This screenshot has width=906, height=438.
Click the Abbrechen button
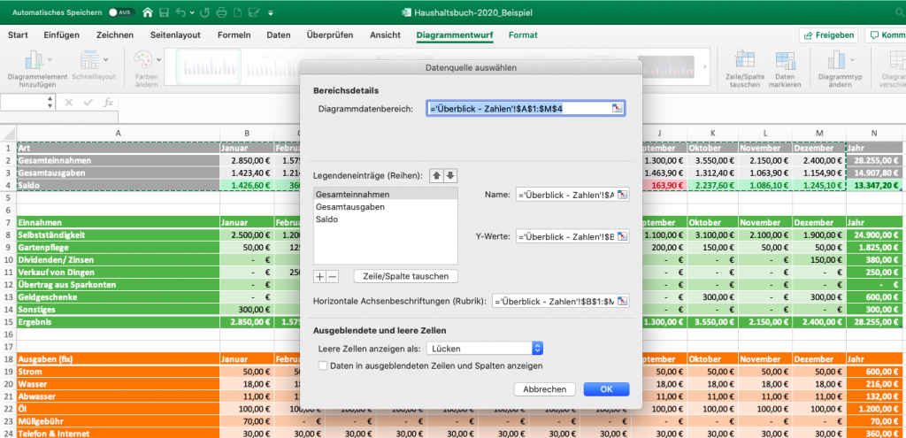(x=544, y=388)
